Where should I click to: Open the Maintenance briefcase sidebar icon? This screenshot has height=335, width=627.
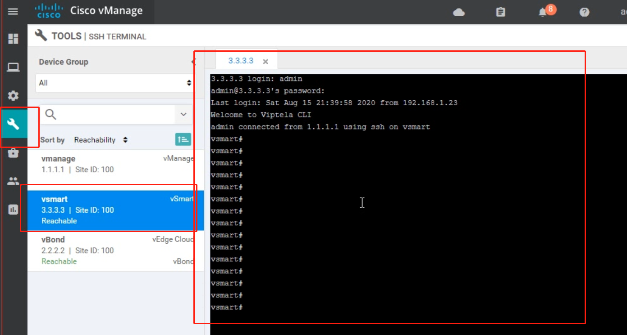pyautogui.click(x=13, y=153)
